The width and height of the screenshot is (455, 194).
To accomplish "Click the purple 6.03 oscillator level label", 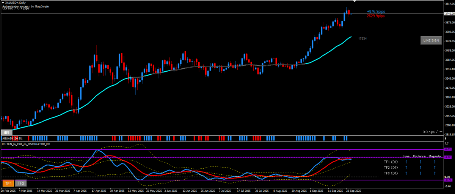I will (447, 149).
